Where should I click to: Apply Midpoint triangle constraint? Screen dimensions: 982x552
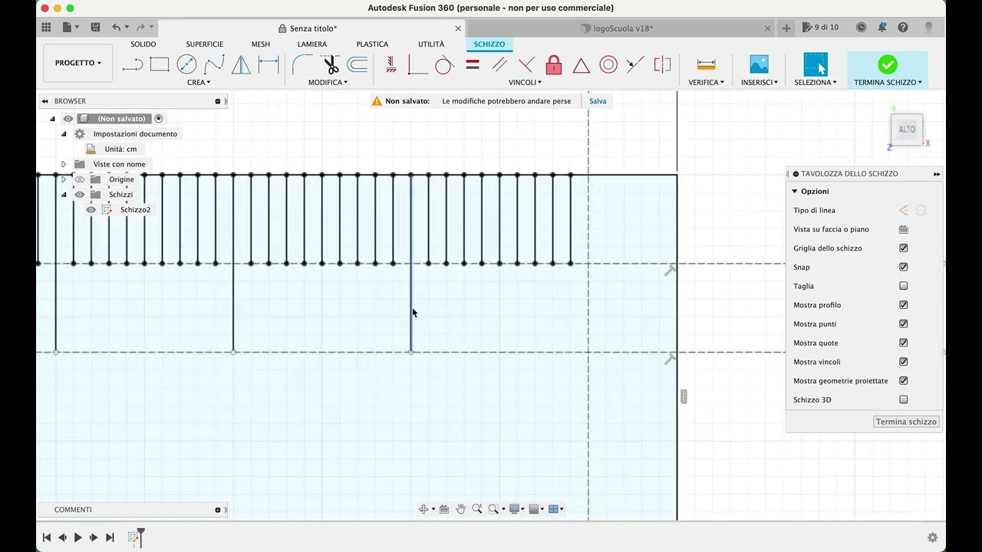[581, 65]
